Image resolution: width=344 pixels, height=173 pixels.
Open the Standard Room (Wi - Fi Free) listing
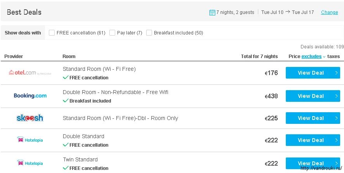pyautogui.click(x=99, y=69)
